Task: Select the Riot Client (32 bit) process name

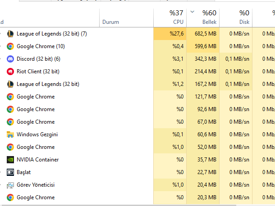Action: point(38,72)
